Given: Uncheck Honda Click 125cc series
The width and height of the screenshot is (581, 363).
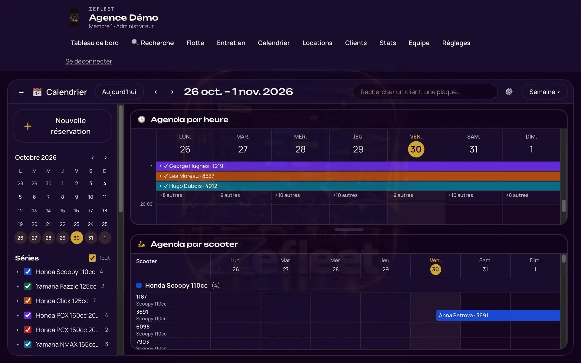Looking at the screenshot, I should [x=28, y=301].
